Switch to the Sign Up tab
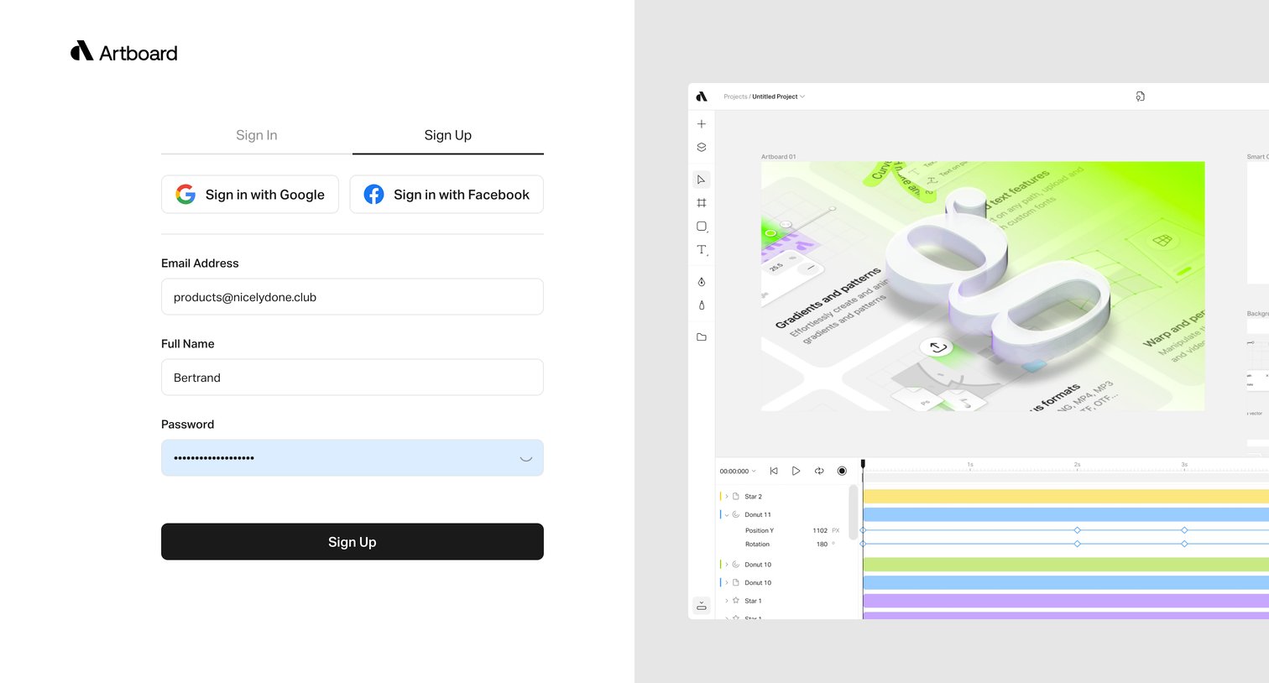Screen dimensions: 1269x683 [448, 136]
